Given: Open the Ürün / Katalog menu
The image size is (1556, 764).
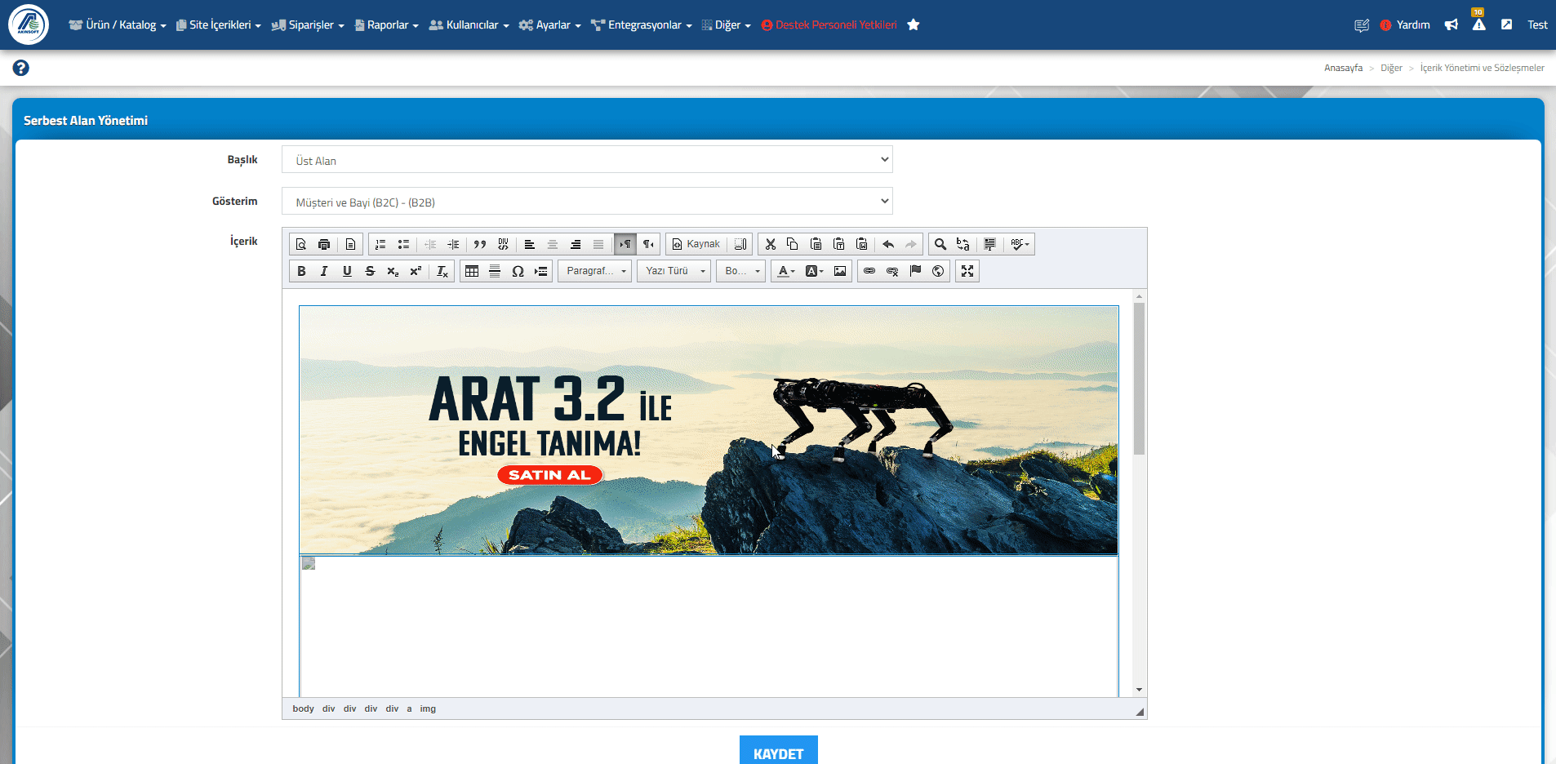Looking at the screenshot, I should click(x=118, y=25).
